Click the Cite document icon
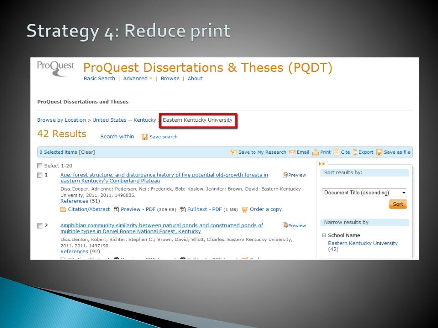This screenshot has height=328, width=438. (x=336, y=152)
